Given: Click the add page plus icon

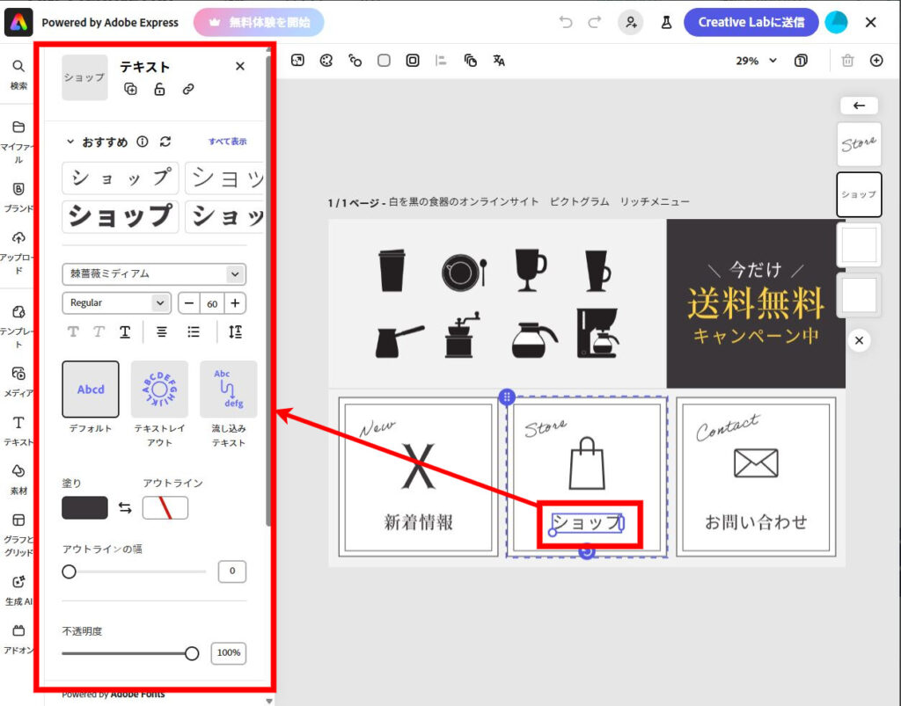Looking at the screenshot, I should pyautogui.click(x=875, y=61).
